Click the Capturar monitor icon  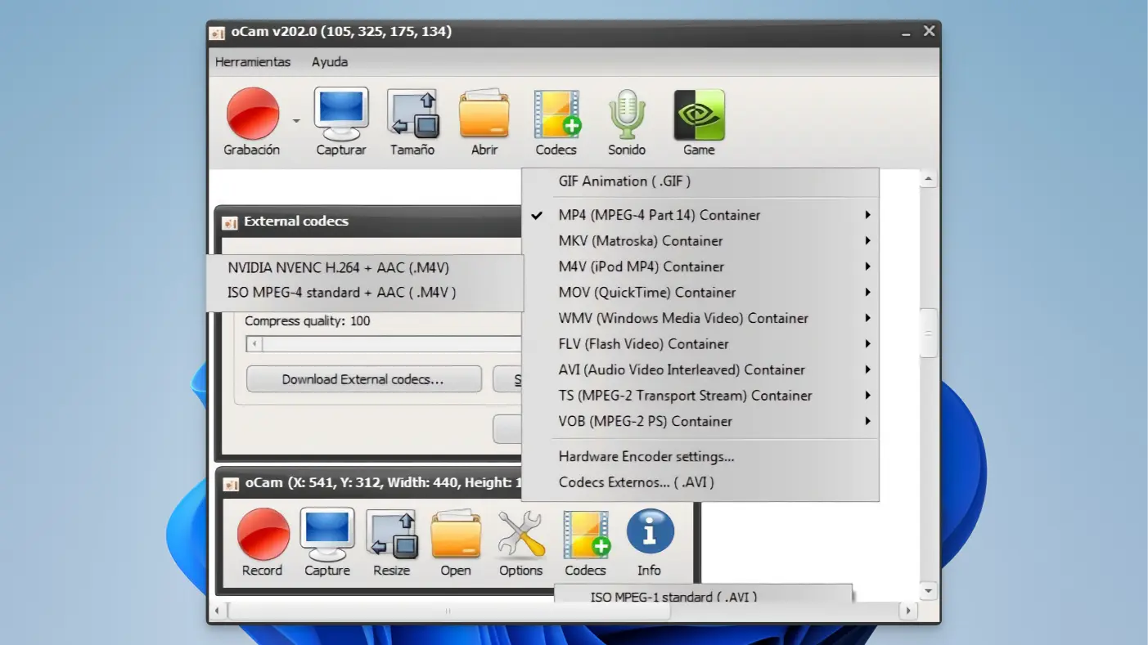click(341, 114)
